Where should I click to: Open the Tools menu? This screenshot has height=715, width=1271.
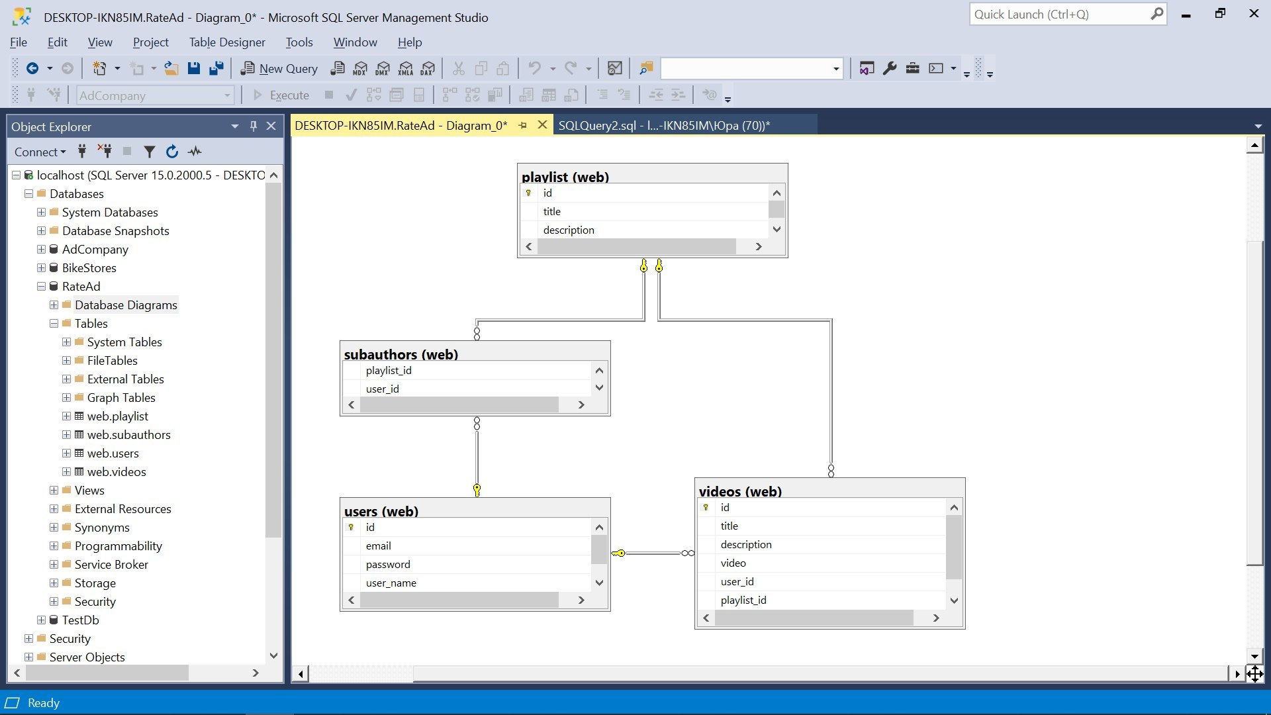(x=299, y=42)
